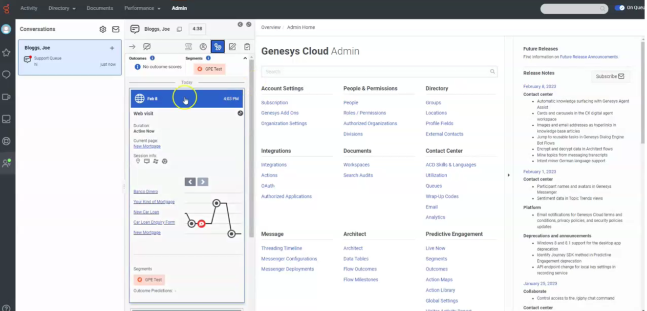Open the agent script scroll icon
The image size is (647, 311).
[x=188, y=46]
